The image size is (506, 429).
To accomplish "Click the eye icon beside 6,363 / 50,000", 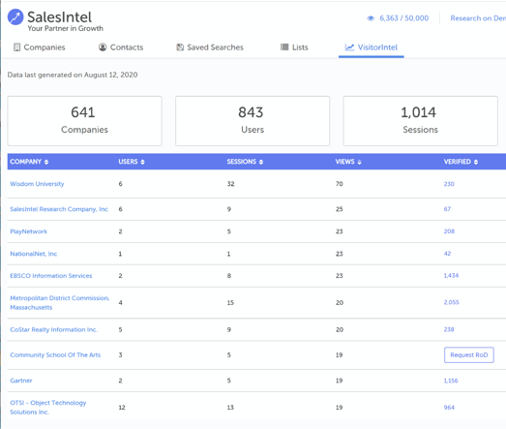I will point(371,18).
